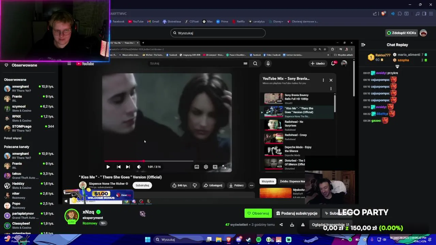
Task: Click Zdobądź KICKs button
Action: coord(401,33)
